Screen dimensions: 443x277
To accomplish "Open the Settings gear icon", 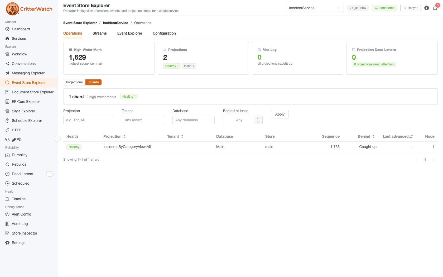I will 7,243.
